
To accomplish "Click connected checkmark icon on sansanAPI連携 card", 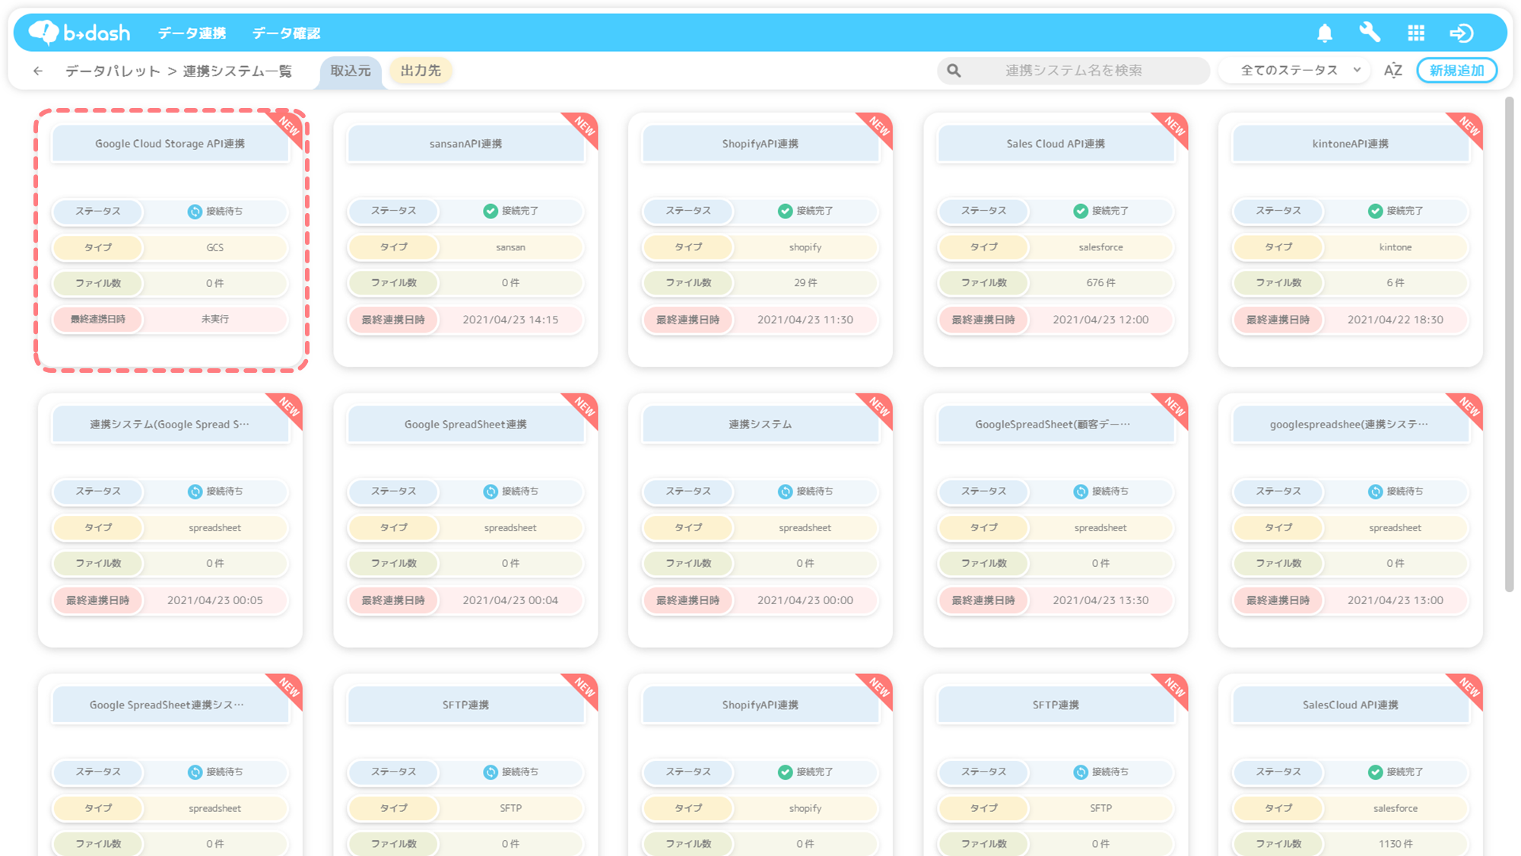I will [491, 211].
